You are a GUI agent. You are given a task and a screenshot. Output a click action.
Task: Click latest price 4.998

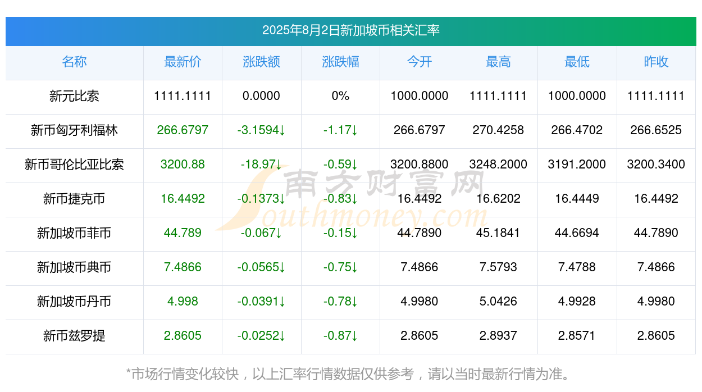click(183, 302)
